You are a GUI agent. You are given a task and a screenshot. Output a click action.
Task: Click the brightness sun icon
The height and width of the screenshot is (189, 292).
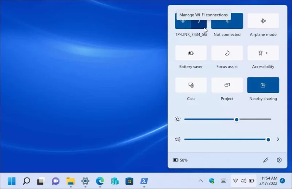point(178,119)
